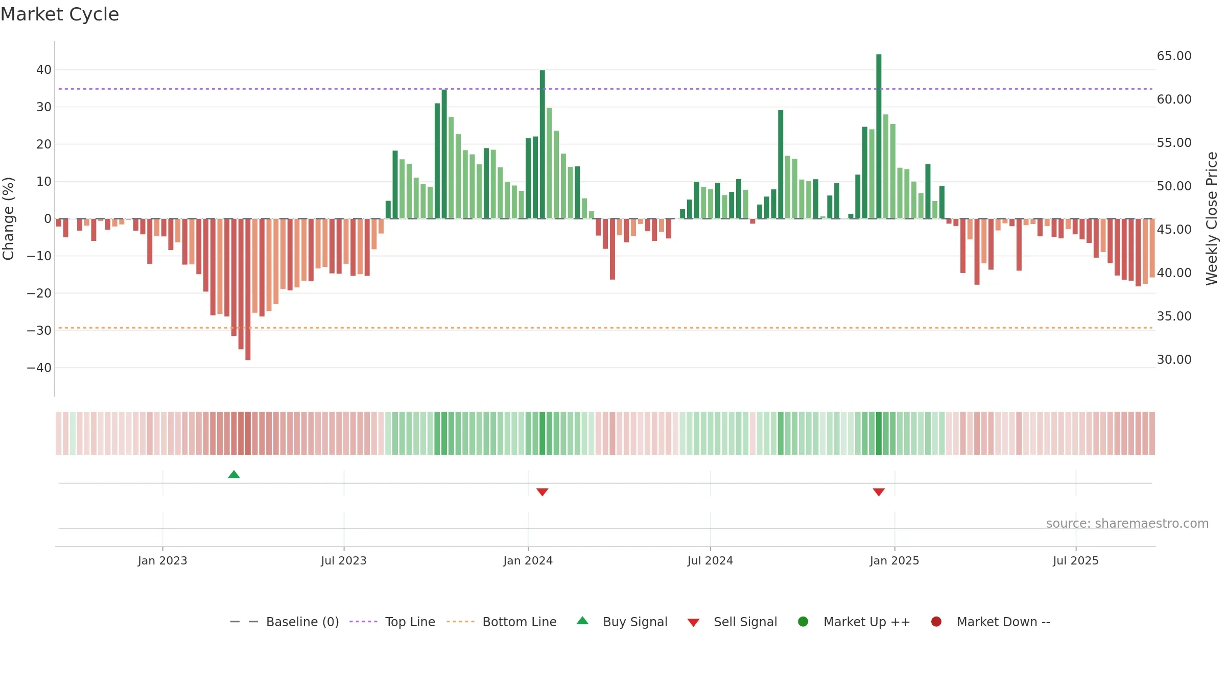This screenshot has width=1226, height=689.
Task: Click the green circle icon in legend
Action: (803, 622)
